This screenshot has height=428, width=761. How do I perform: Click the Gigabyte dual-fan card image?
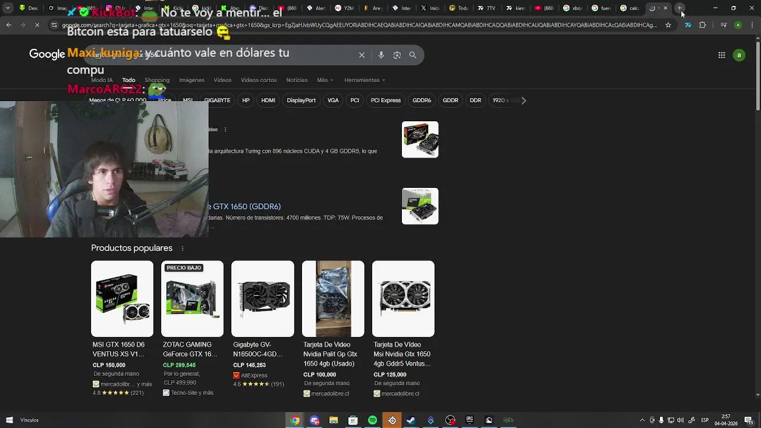pos(263,298)
